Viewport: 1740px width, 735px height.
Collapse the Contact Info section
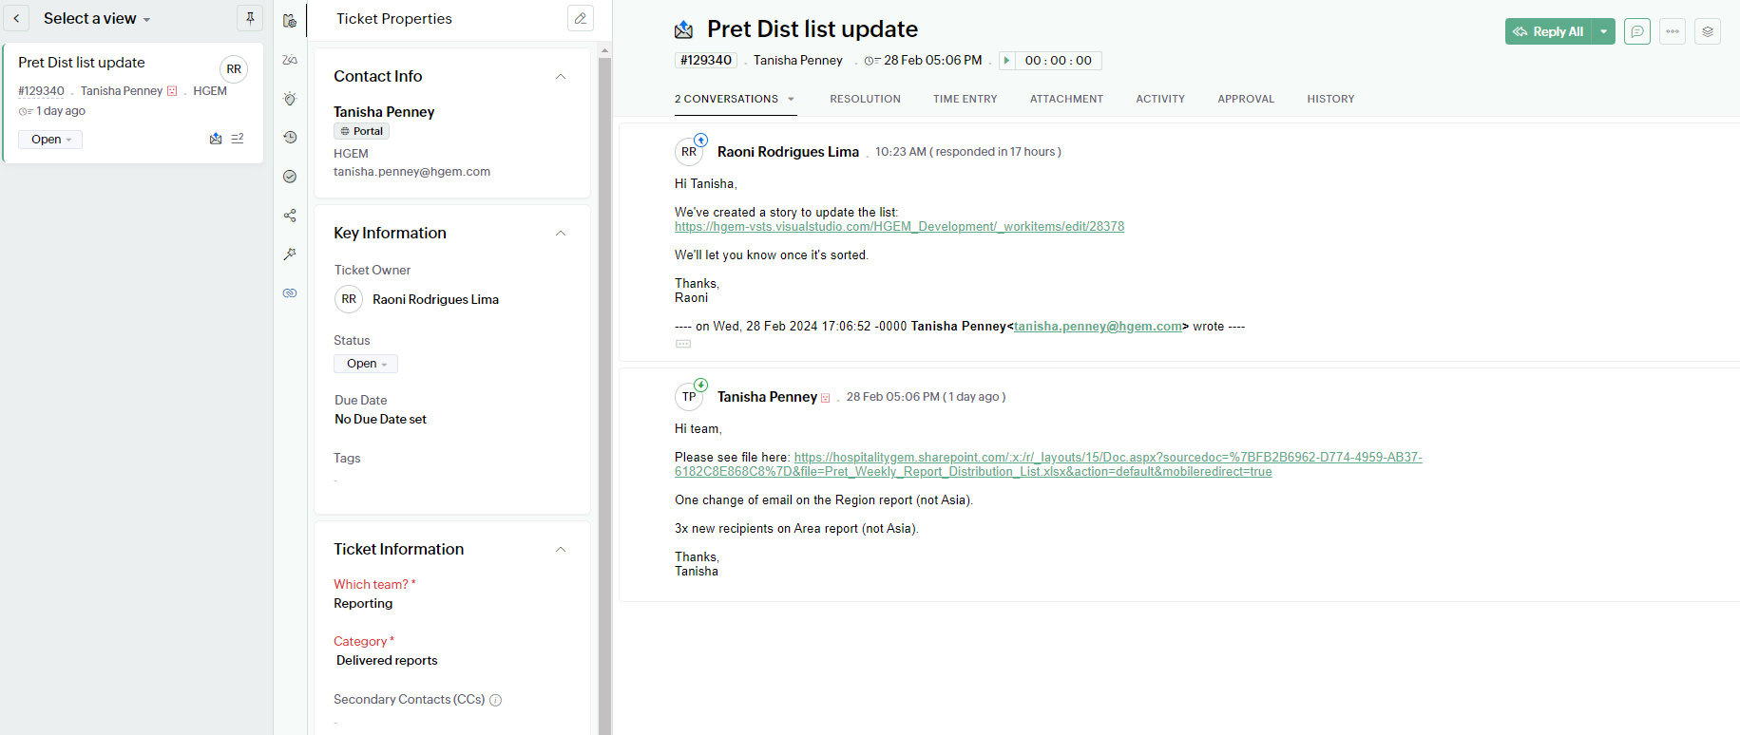pos(561,77)
